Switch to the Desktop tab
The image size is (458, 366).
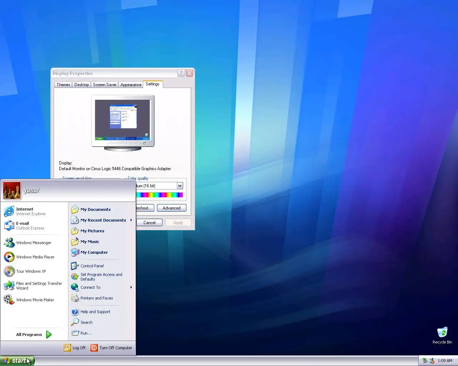82,85
